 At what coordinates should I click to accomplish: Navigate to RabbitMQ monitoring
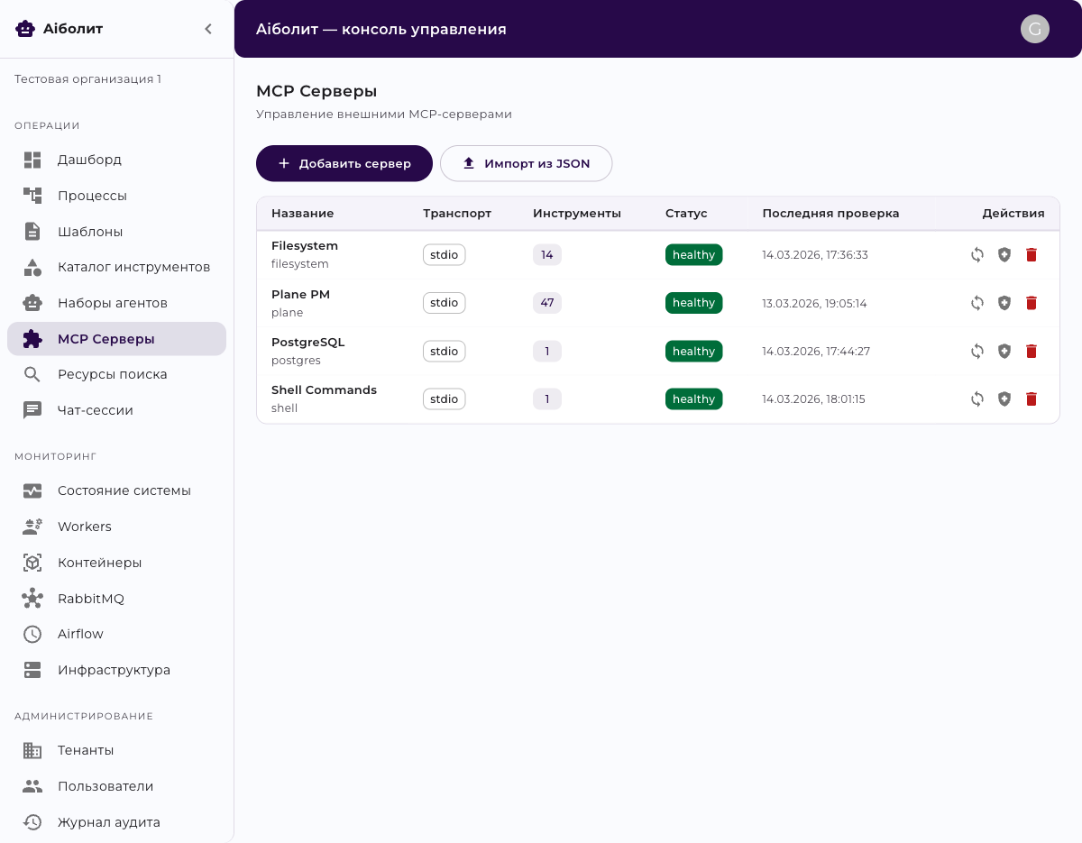click(90, 599)
